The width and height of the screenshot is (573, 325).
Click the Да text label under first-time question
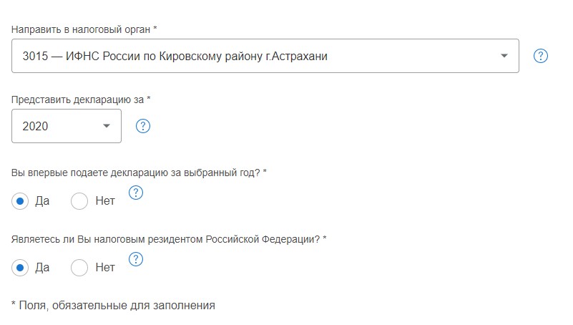tap(42, 201)
